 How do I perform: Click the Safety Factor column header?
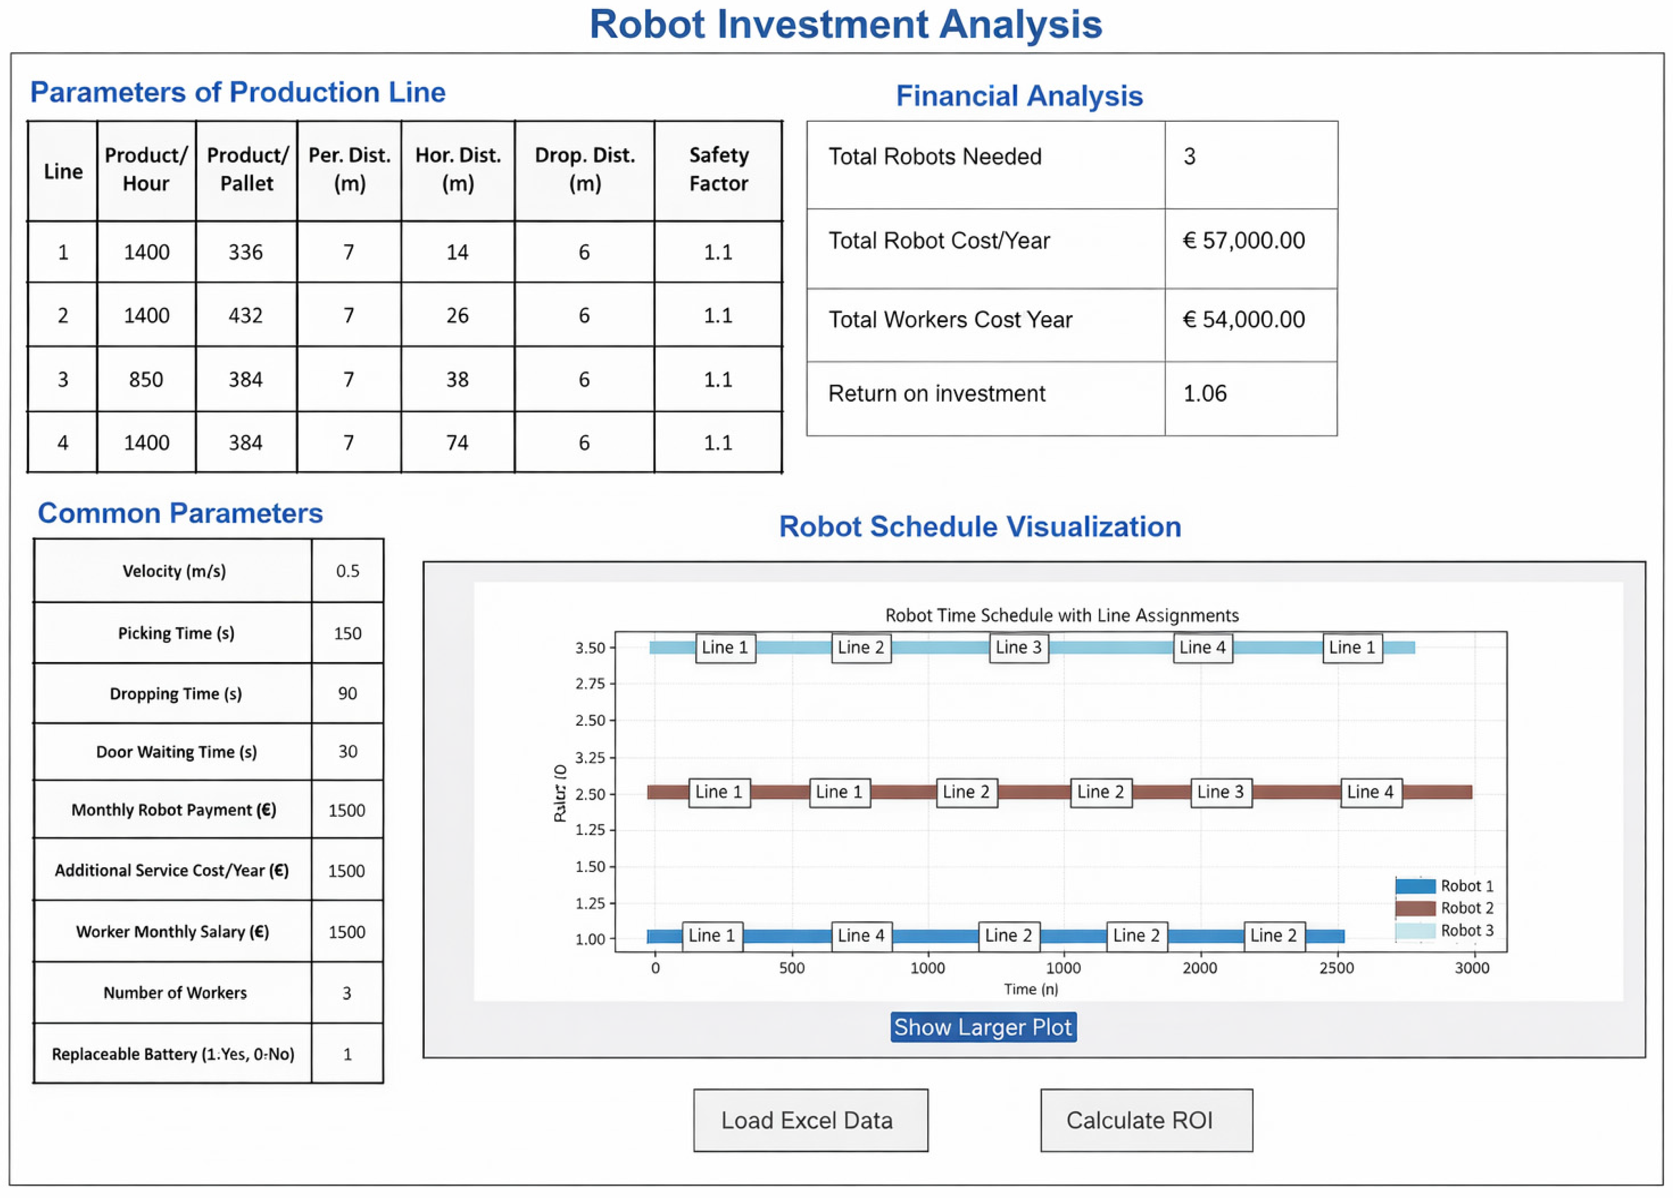tap(718, 170)
